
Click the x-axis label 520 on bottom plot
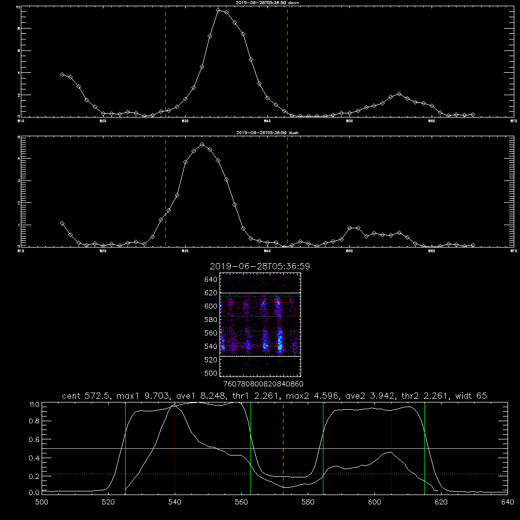pos(109,502)
